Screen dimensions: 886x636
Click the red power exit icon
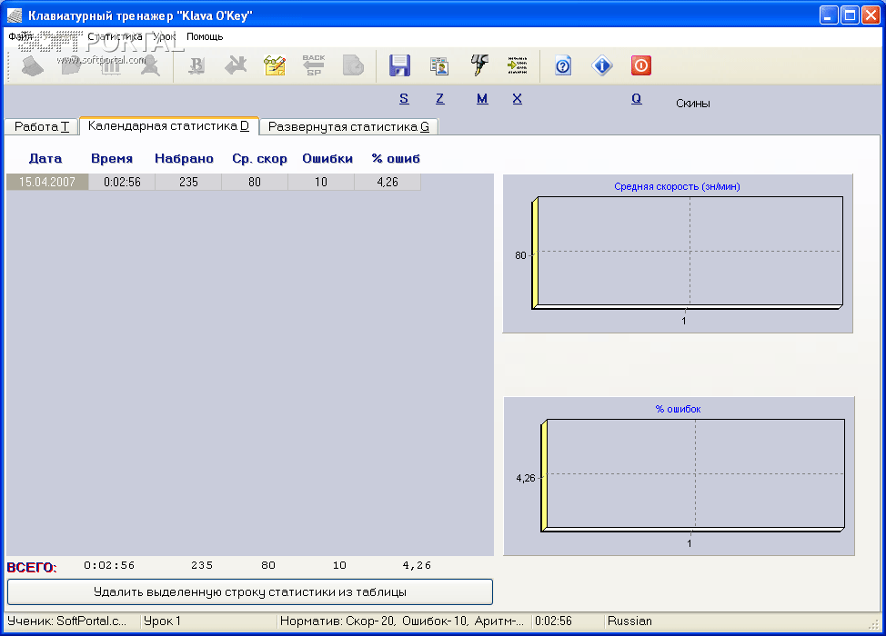click(640, 66)
